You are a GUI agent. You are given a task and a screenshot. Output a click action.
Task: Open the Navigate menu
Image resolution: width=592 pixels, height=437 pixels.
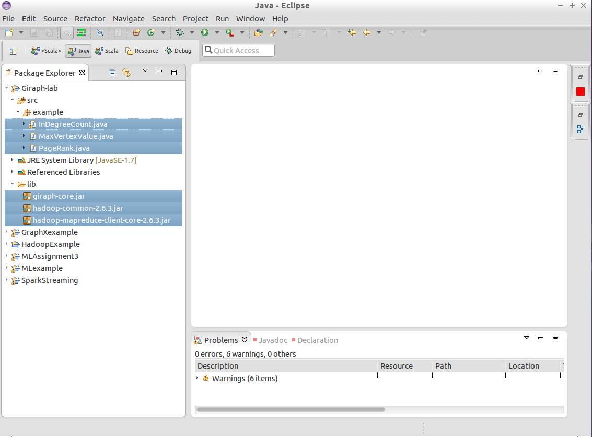[129, 19]
